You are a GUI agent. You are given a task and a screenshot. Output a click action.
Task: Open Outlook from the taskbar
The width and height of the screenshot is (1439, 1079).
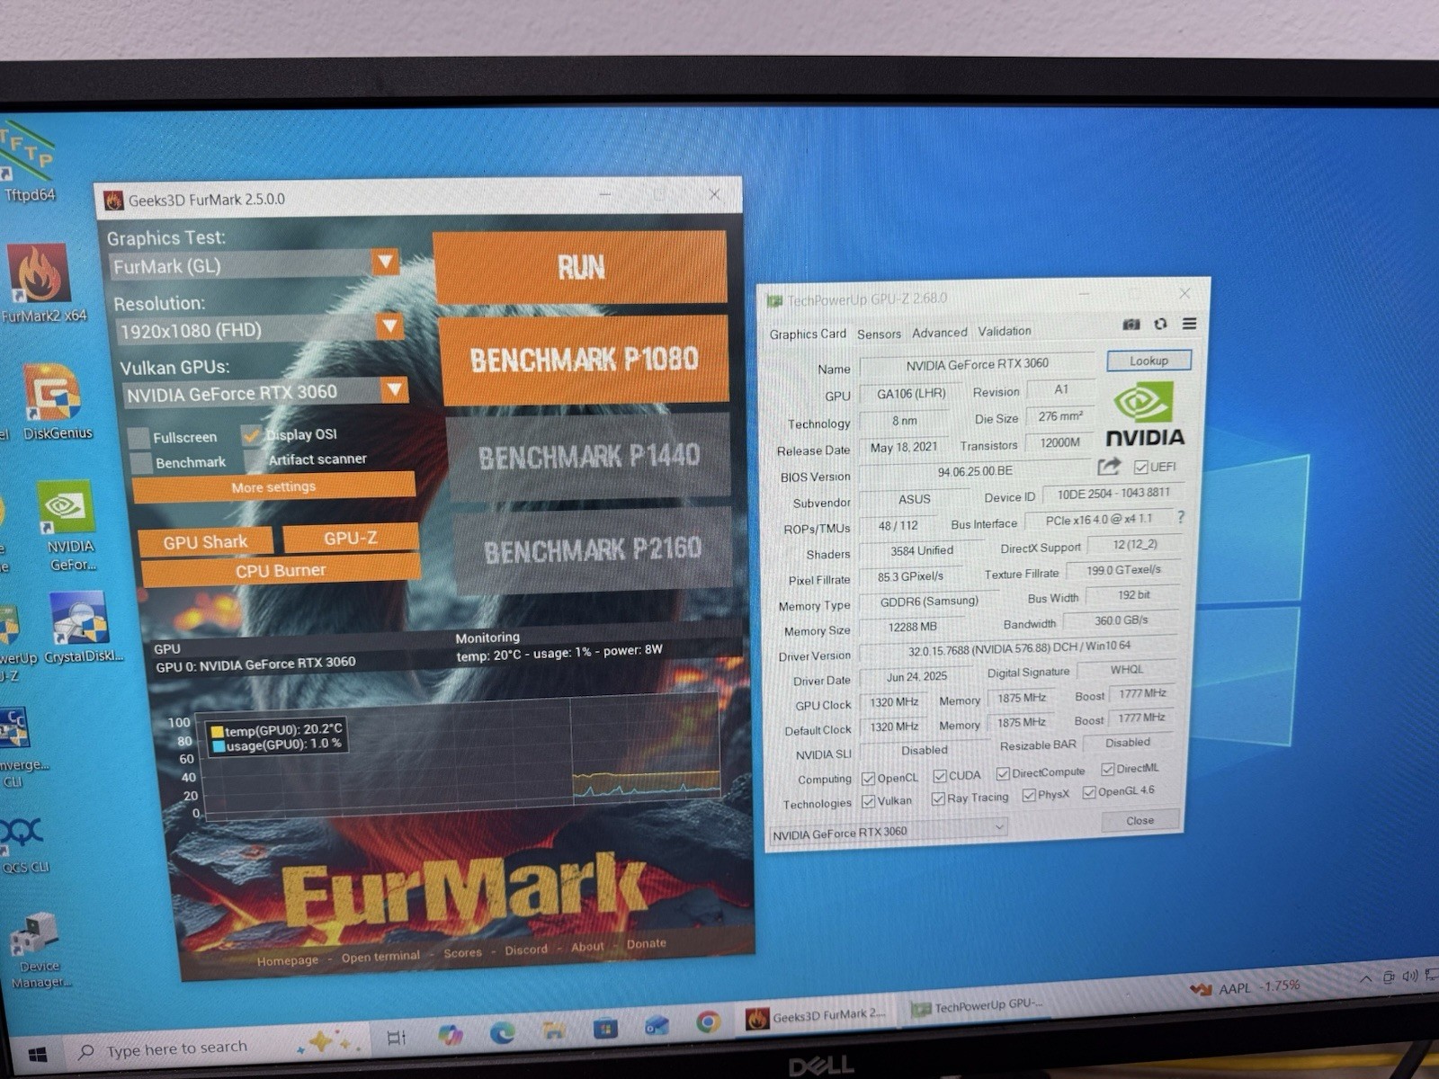(x=656, y=1025)
